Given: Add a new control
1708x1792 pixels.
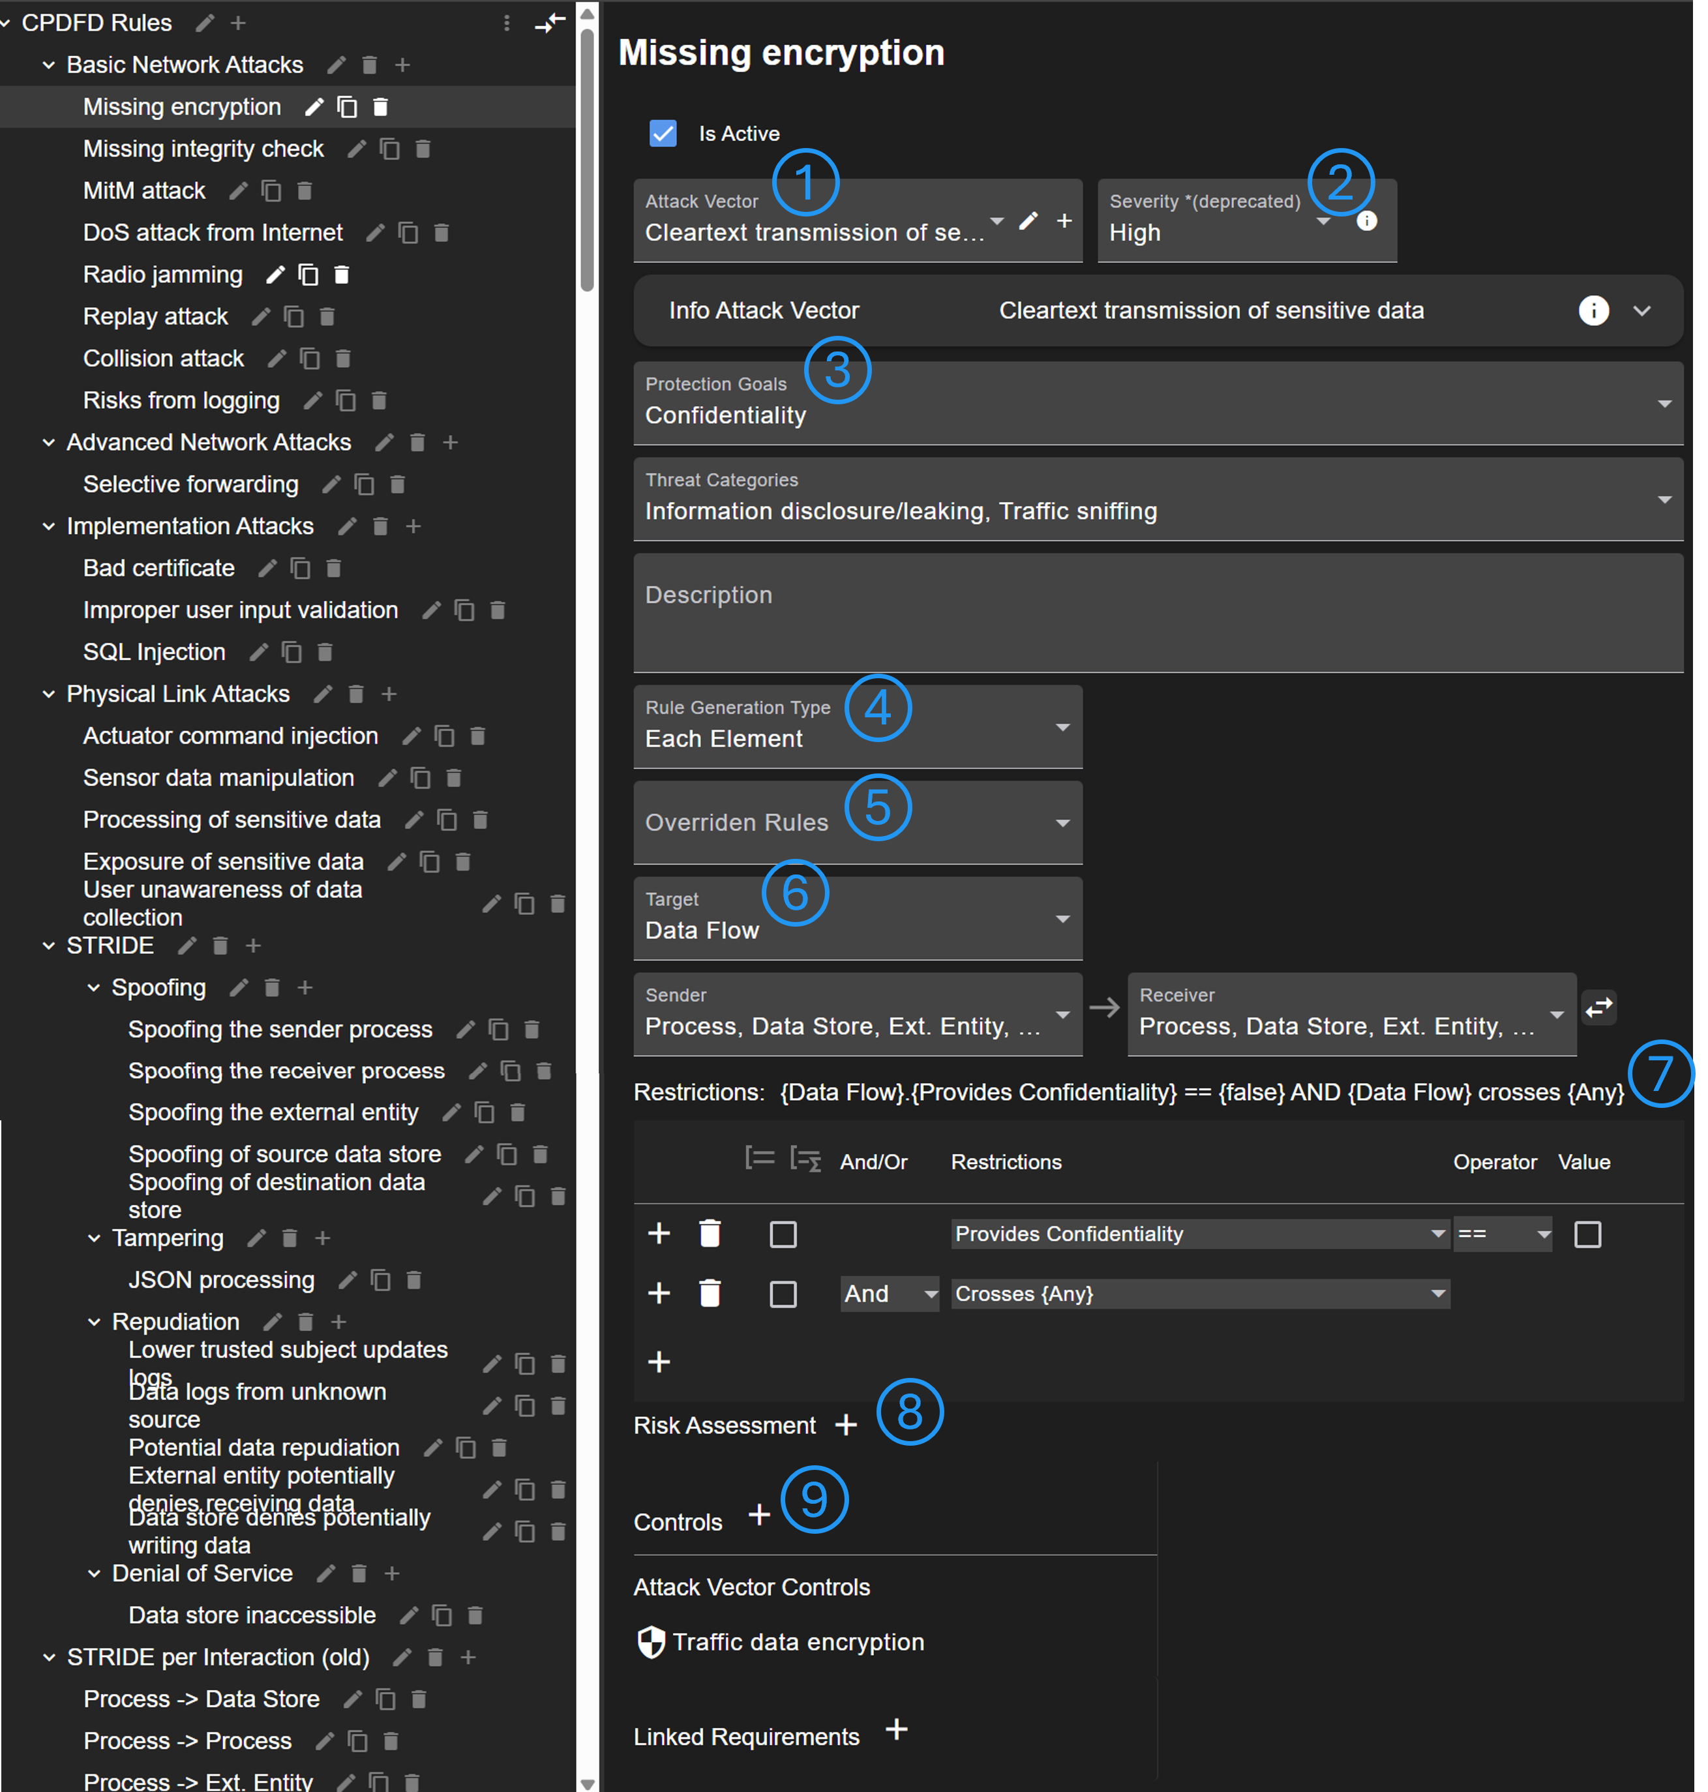Looking at the screenshot, I should 758,1516.
